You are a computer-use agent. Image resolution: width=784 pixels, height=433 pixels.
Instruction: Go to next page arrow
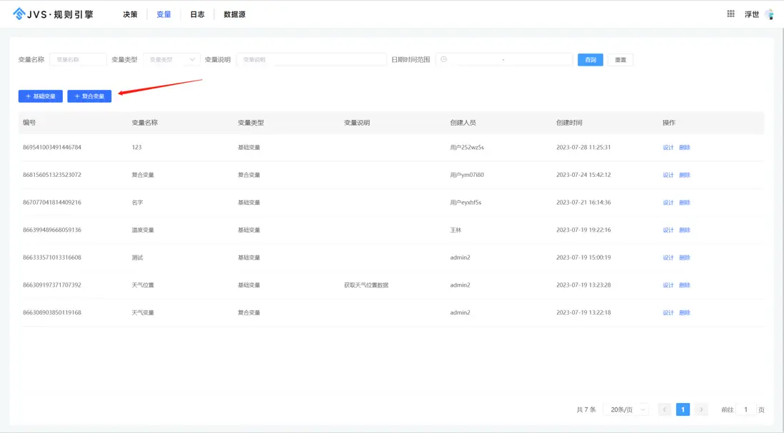[701, 409]
